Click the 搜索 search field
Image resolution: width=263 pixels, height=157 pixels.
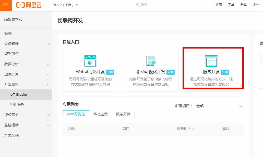(x=144, y=5)
